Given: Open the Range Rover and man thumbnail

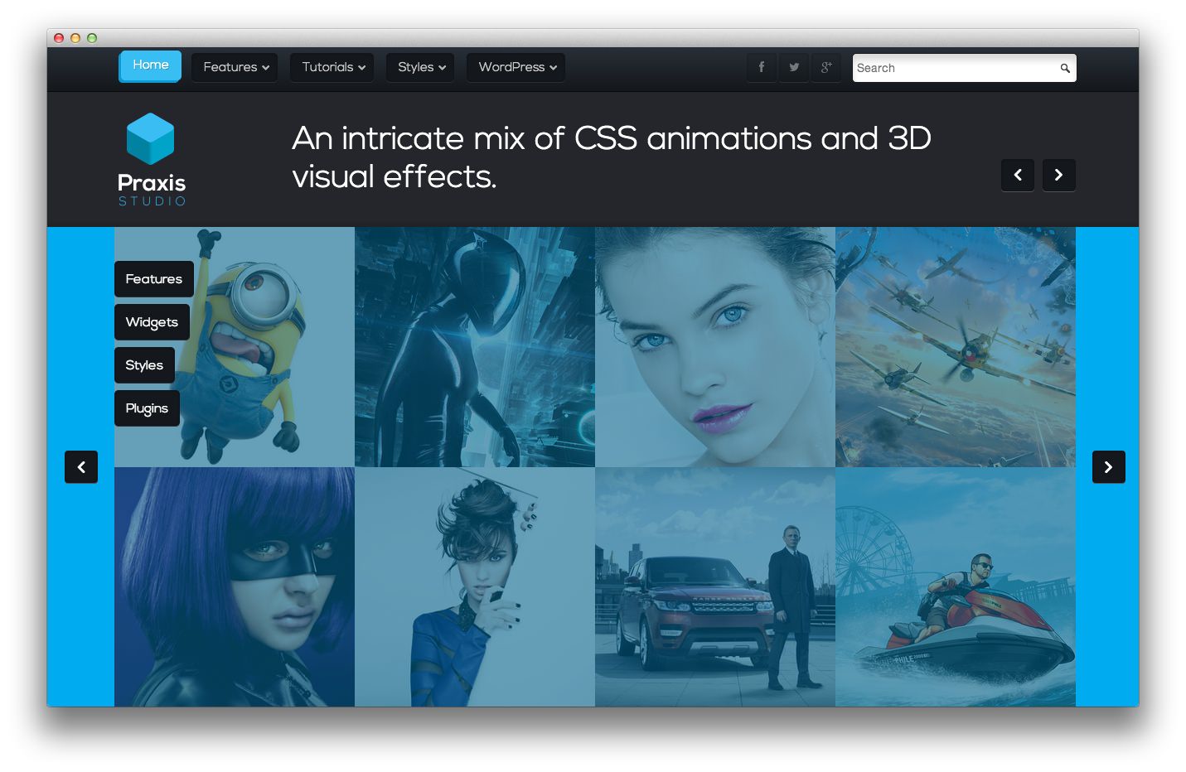Looking at the screenshot, I should (x=715, y=586).
